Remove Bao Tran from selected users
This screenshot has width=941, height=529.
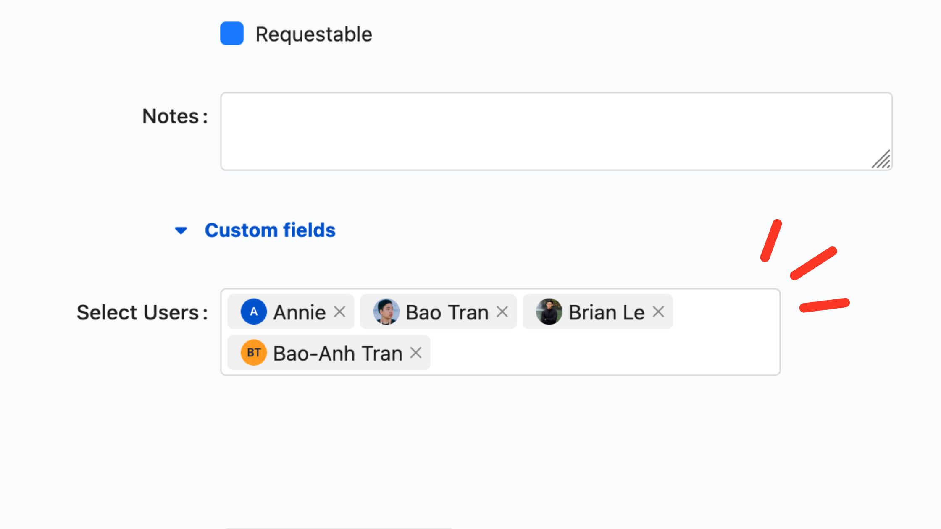503,312
